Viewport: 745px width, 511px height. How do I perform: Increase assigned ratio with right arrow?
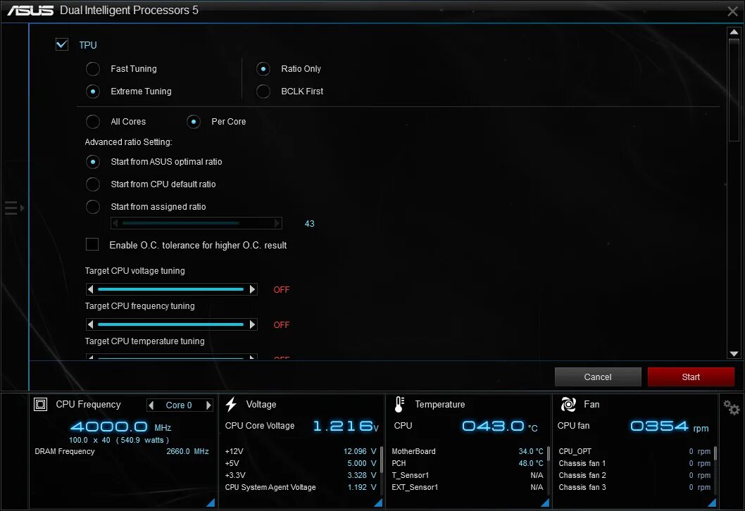pos(277,222)
